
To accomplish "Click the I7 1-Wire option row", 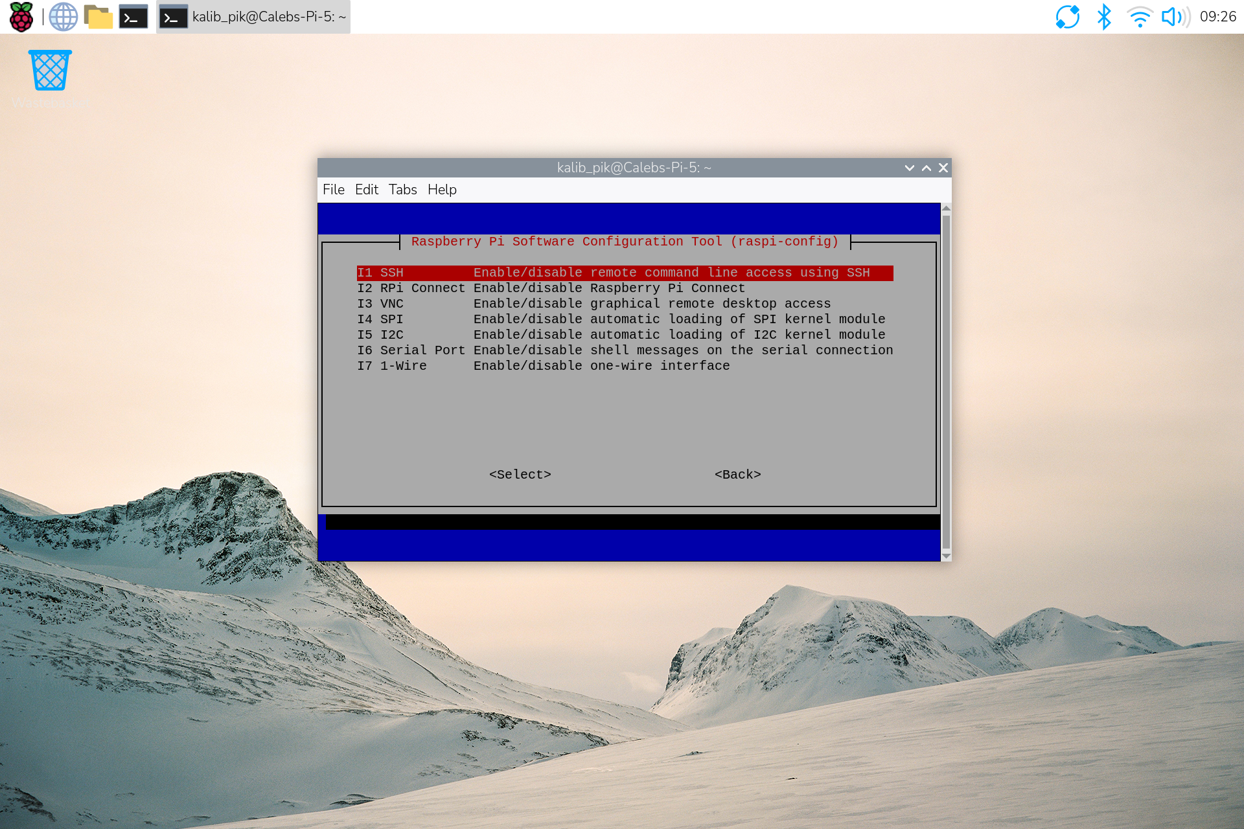I will point(625,366).
